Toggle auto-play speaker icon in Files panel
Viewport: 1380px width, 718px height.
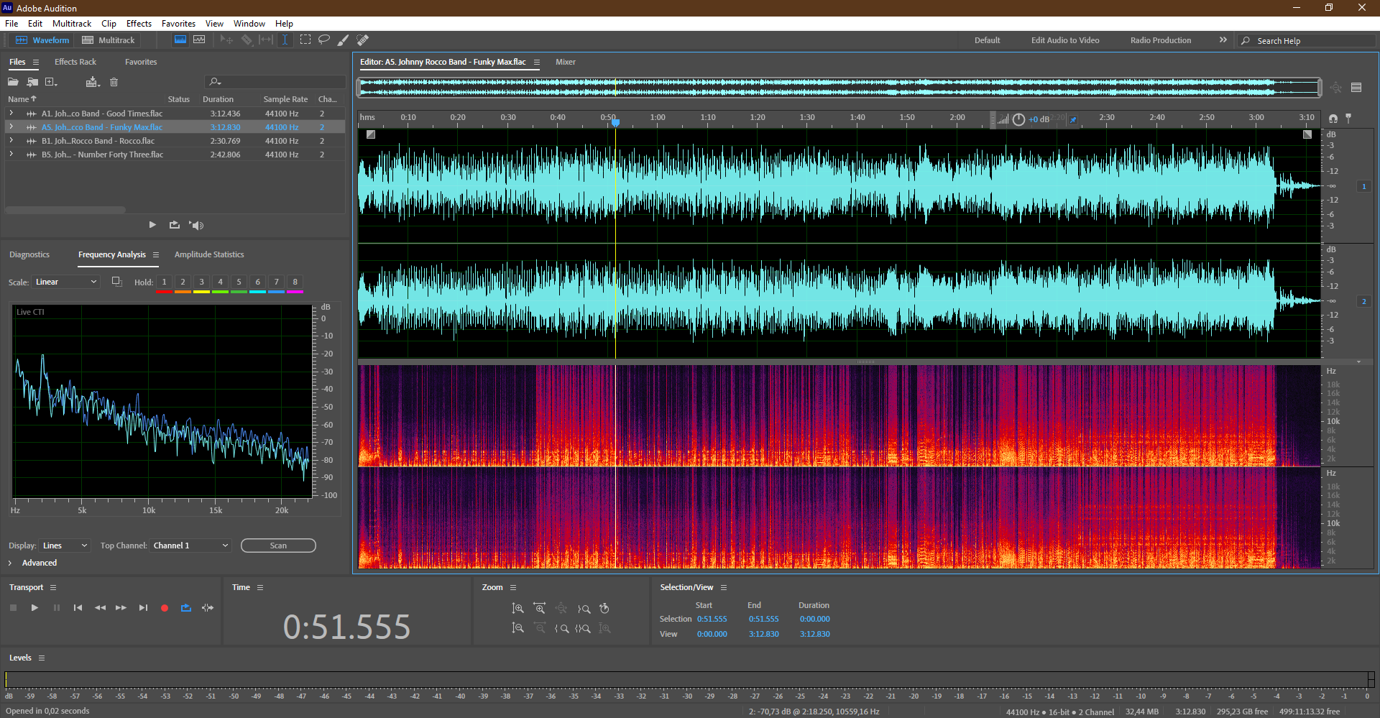(196, 225)
